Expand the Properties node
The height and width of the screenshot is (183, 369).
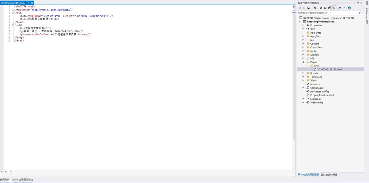(303, 25)
